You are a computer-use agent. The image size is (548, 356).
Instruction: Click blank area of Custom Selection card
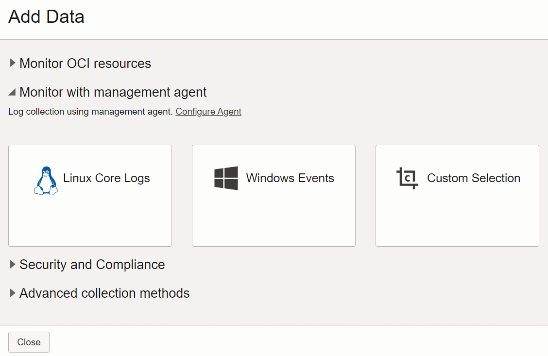tap(457, 221)
